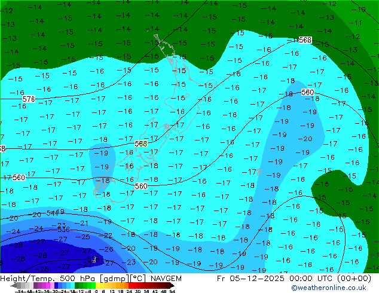Click the 544 contour label
The image size is (379, 293).
(x=51, y=213)
